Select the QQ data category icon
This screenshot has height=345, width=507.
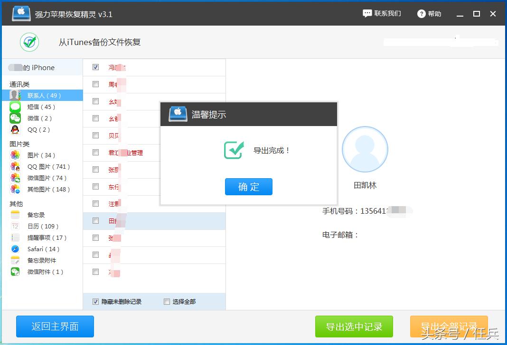(15, 129)
